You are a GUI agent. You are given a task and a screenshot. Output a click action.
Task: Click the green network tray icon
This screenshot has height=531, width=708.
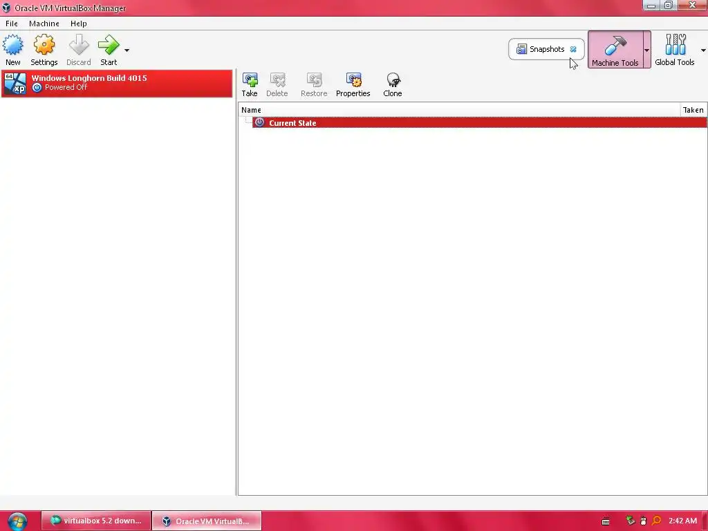(x=631, y=521)
